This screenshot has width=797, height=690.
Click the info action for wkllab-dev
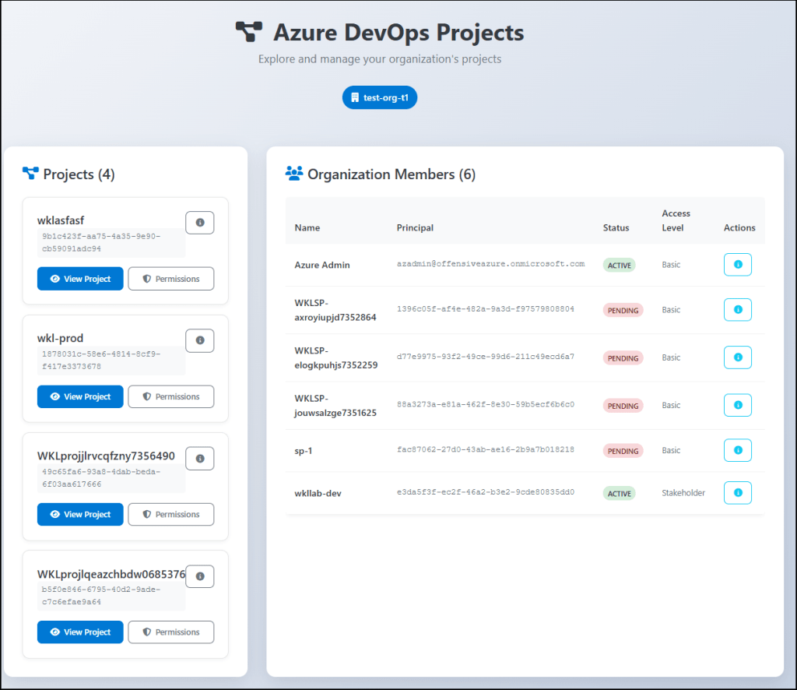[738, 493]
